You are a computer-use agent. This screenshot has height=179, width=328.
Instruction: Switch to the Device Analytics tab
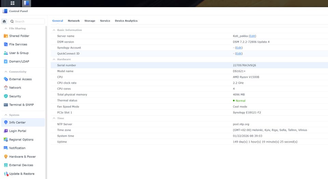pos(126,21)
